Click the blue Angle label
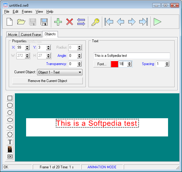The width and height of the screenshot is (182, 172). pyautogui.click(x=62, y=56)
